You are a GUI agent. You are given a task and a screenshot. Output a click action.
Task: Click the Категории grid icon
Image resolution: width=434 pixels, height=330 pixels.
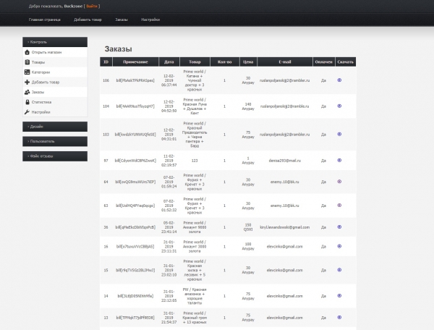pyautogui.click(x=27, y=72)
